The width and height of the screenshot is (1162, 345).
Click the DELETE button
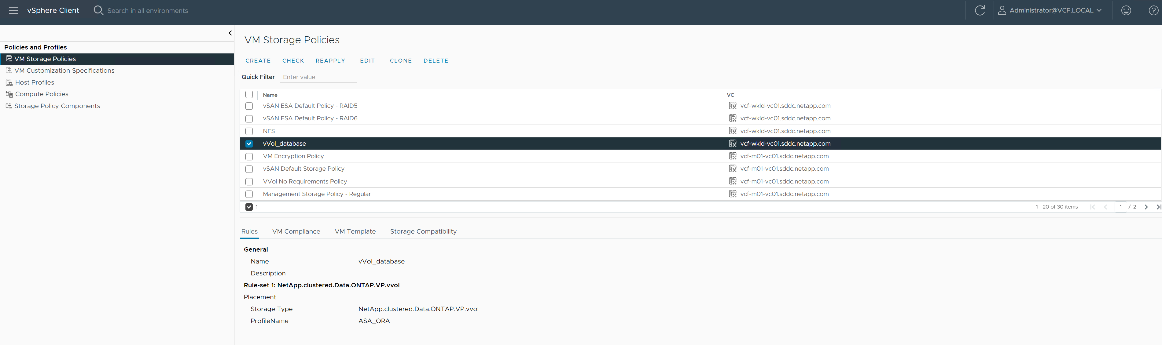coord(436,60)
